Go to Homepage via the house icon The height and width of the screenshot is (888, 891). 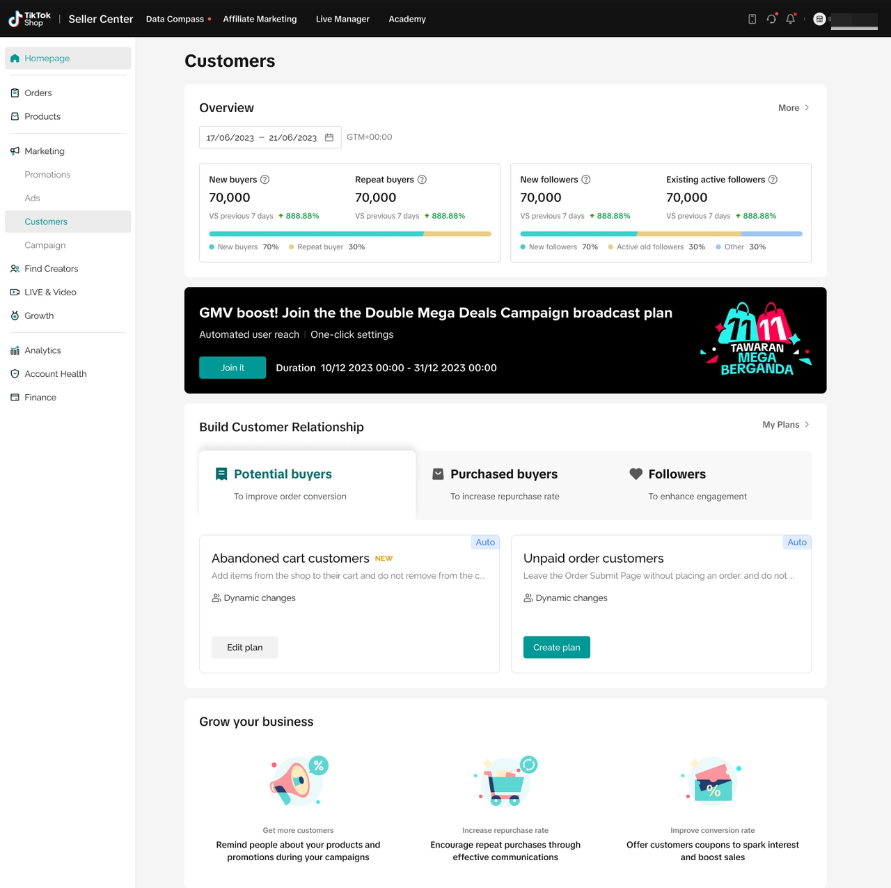pos(15,59)
